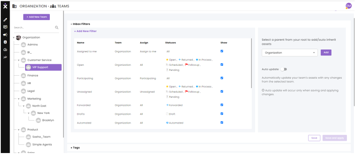357x155 pixels.
Task: Collapse the Product tree arrow
Action: [x=19, y=130]
